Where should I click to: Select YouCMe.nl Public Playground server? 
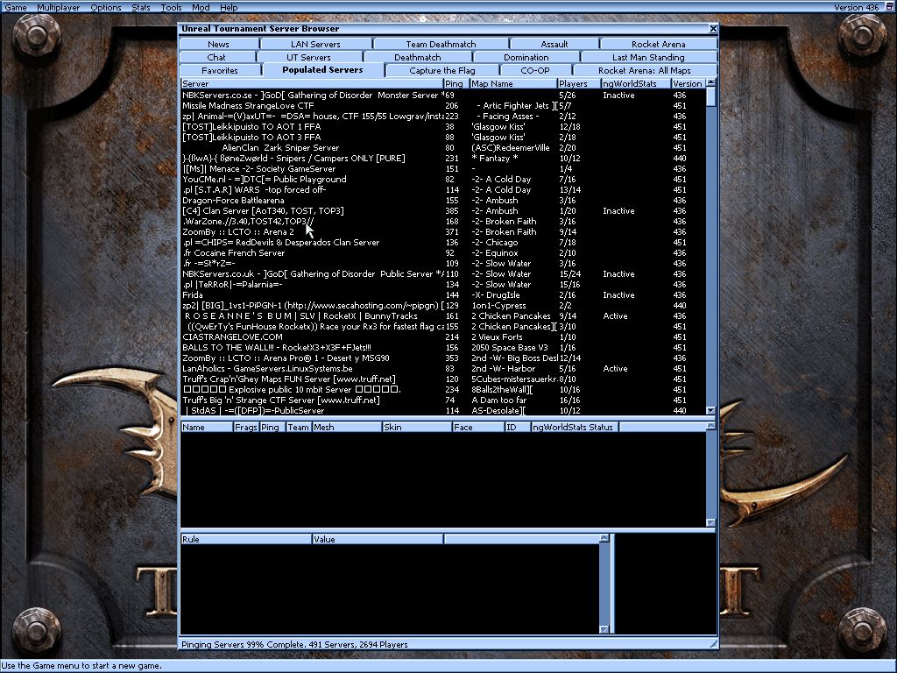[443, 179]
